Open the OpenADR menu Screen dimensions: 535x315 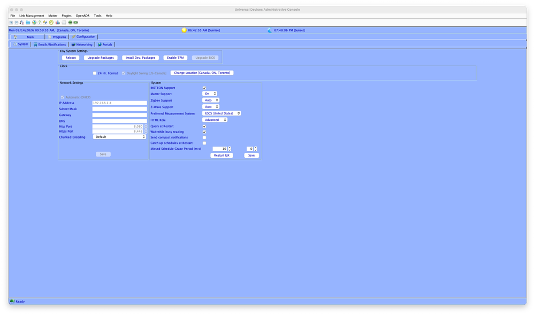[x=82, y=16]
